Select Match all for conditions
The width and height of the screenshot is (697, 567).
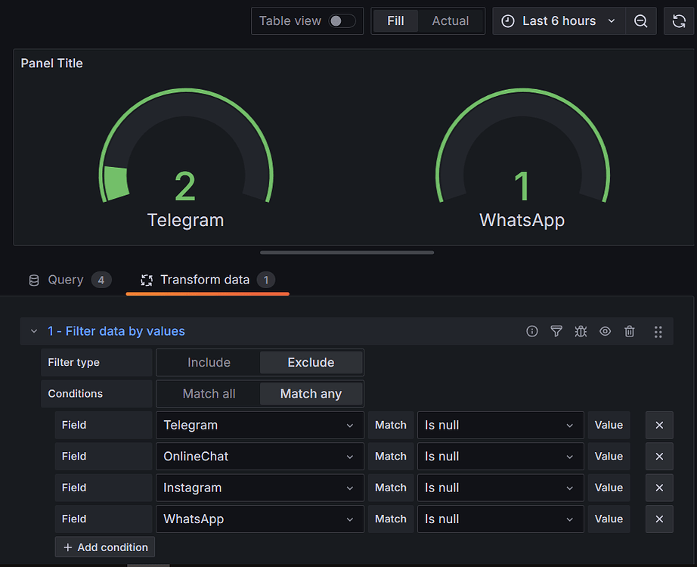tap(208, 393)
